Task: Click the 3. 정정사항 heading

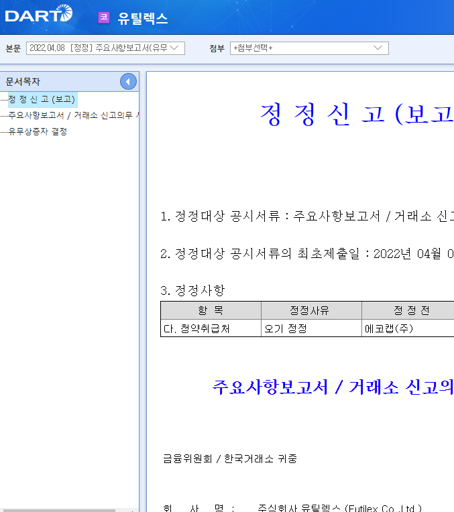Action: click(192, 290)
